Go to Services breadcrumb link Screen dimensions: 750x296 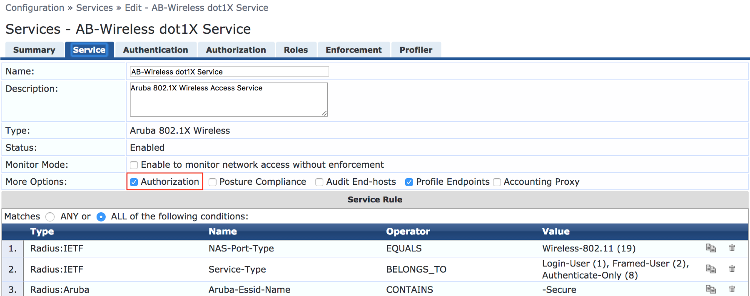tap(95, 8)
